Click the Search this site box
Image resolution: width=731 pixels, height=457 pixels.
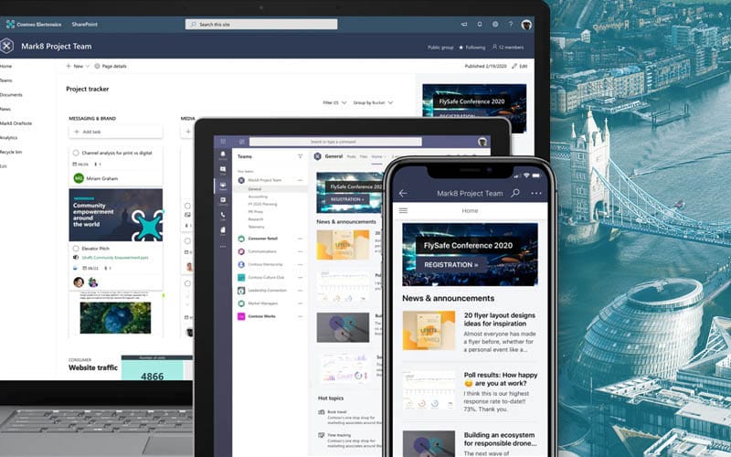[261, 25]
